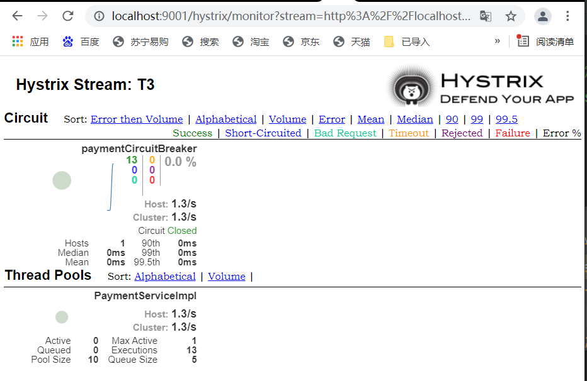Open the 苏宁易购 bookmark
The image size is (587, 381).
140,42
